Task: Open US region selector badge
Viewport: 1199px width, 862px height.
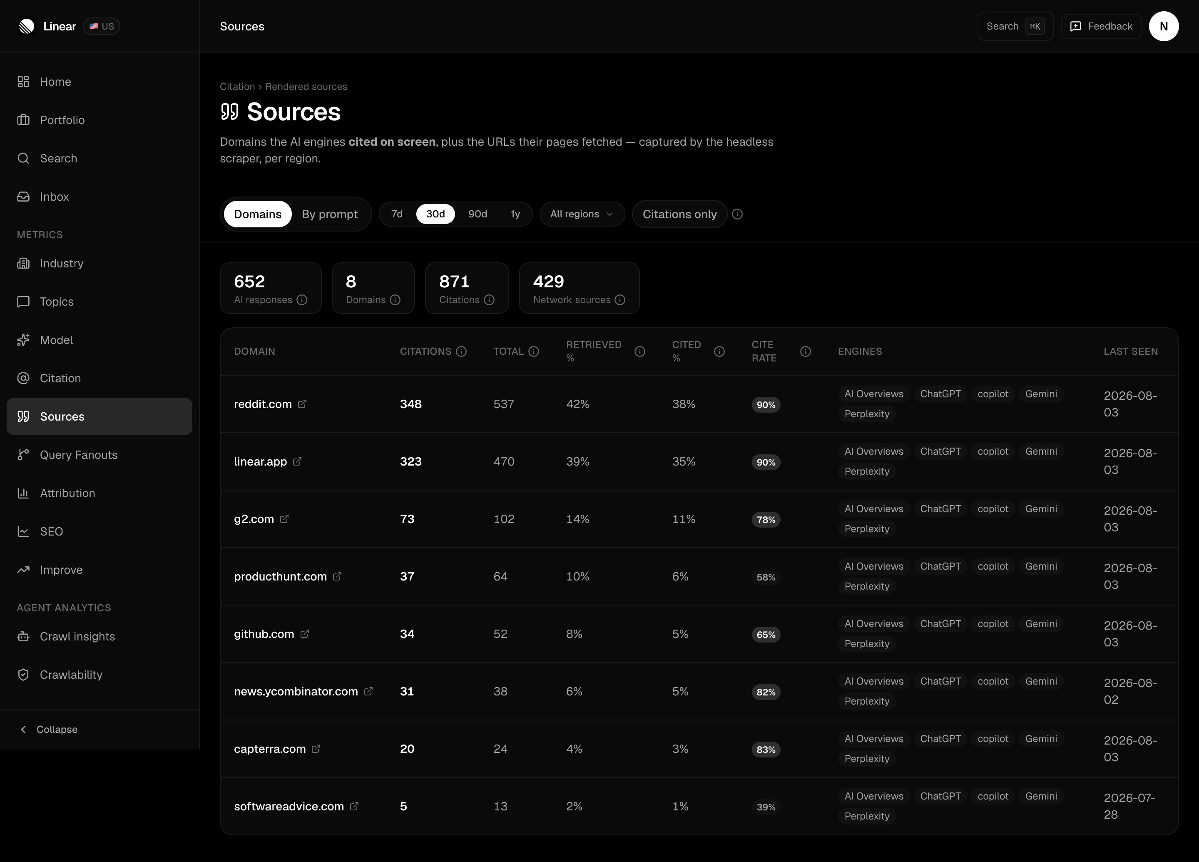Action: coord(102,26)
